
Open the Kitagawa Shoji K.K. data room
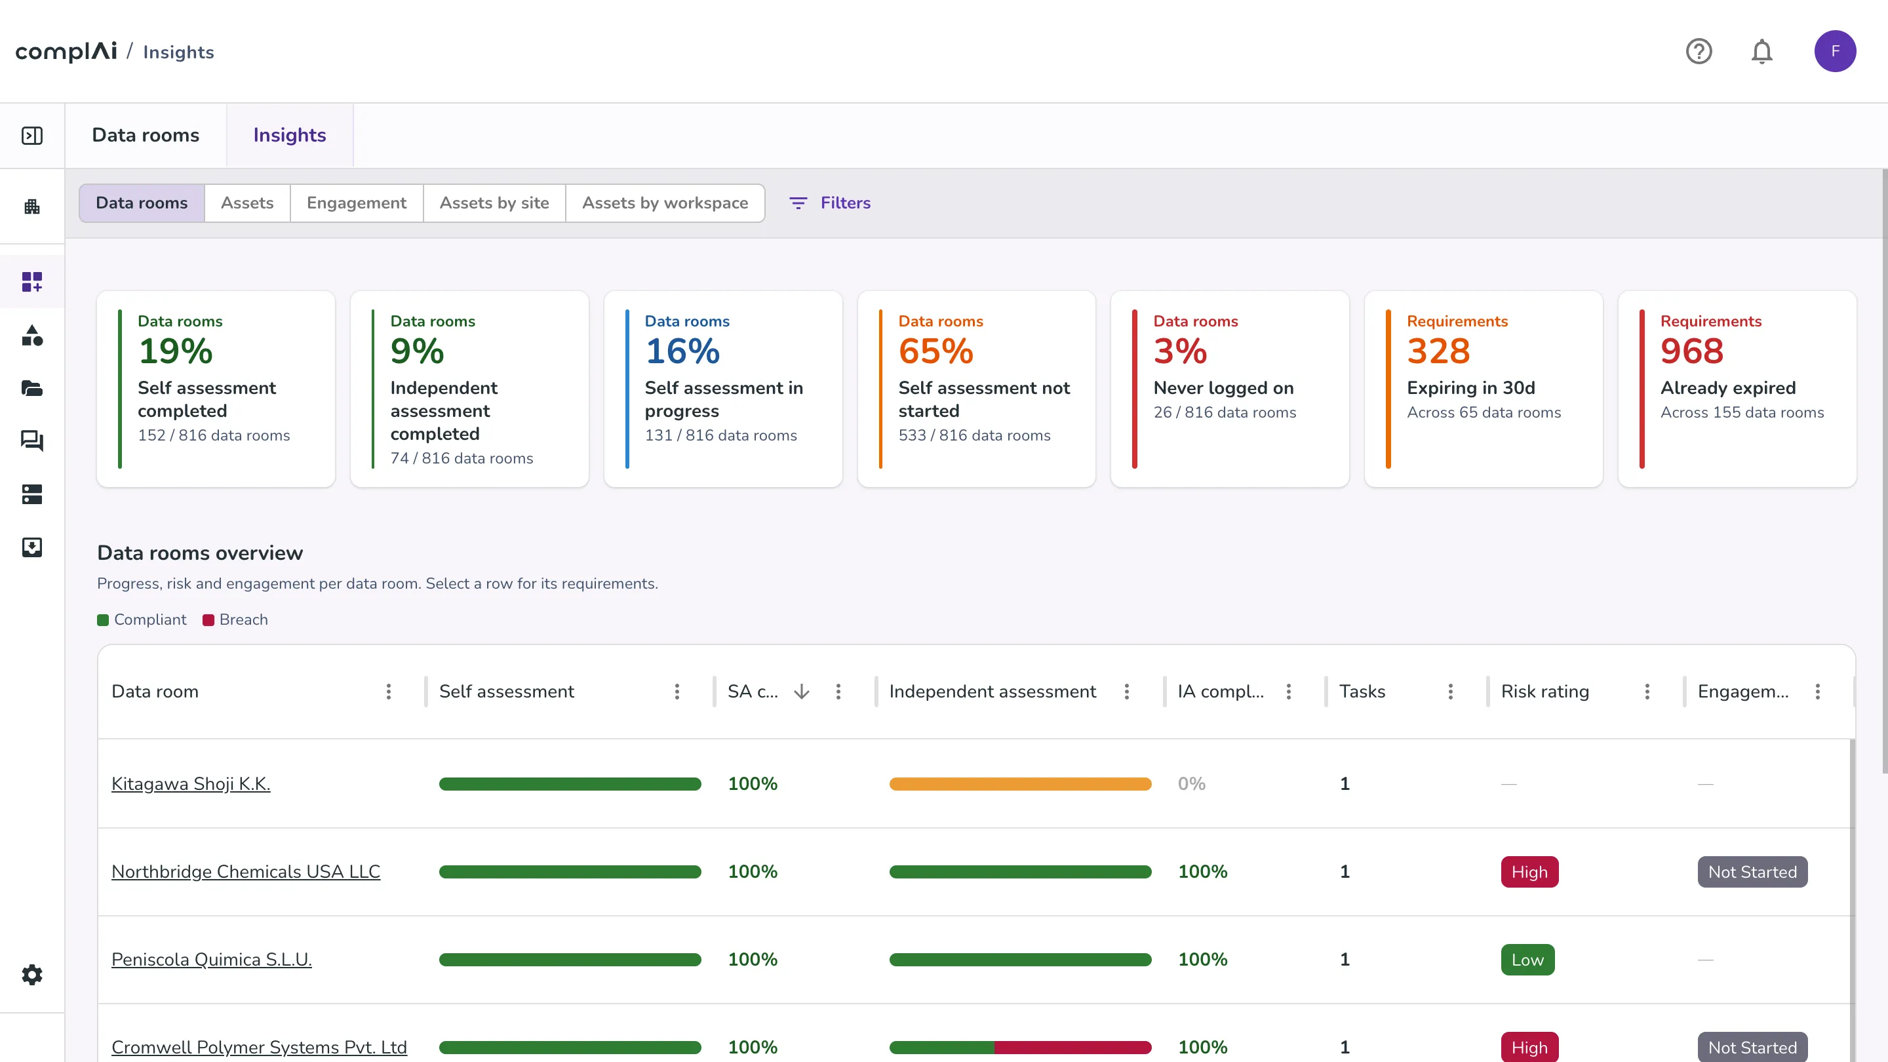point(191,783)
